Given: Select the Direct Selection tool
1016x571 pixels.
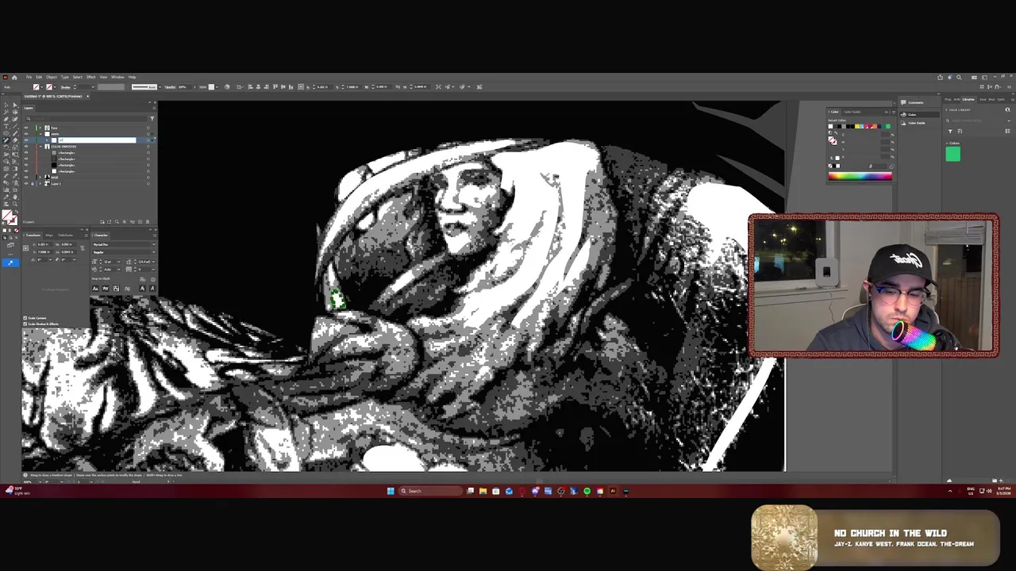Looking at the screenshot, I should [x=15, y=105].
